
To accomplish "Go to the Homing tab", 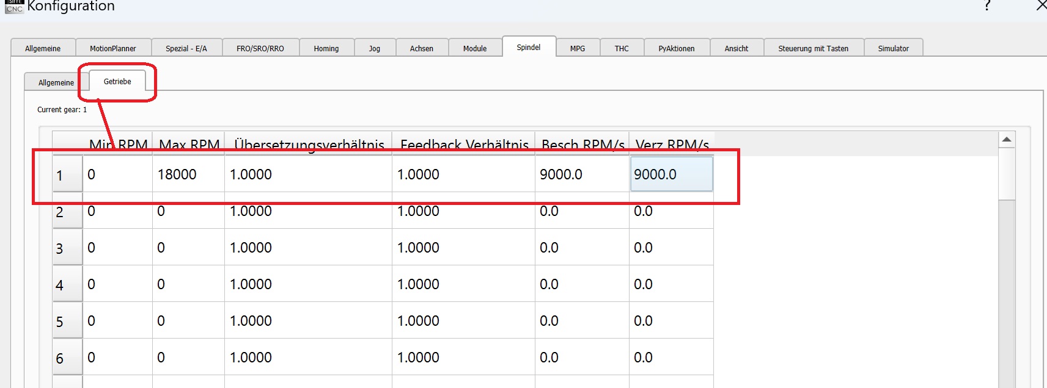I will pos(326,48).
